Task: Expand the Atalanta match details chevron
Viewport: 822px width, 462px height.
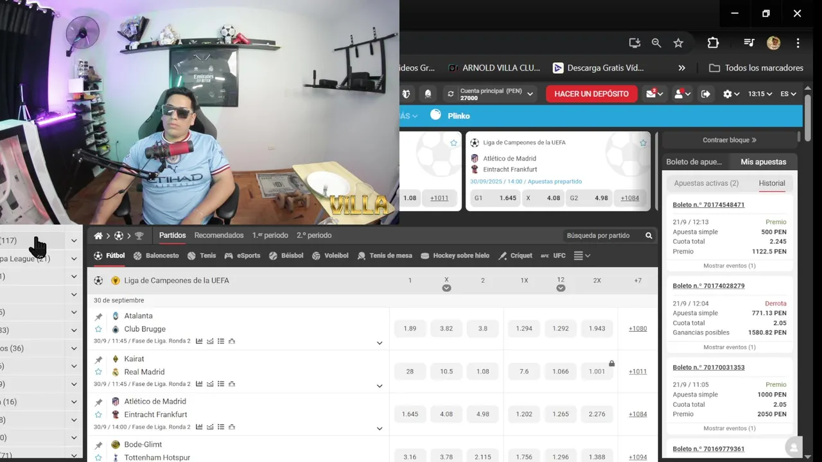Action: 380,343
